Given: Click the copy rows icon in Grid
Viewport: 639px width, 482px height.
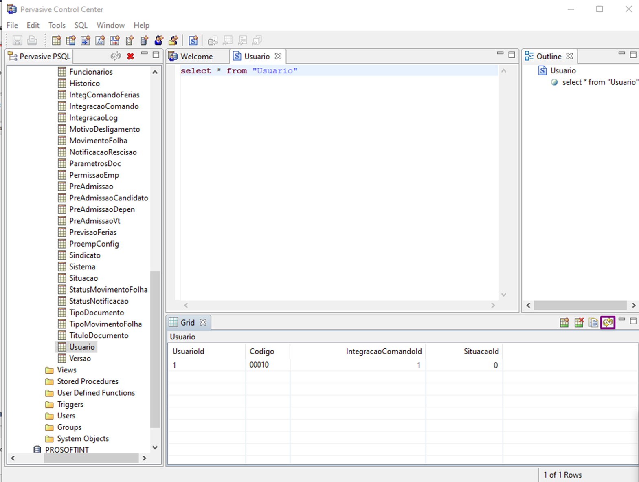Looking at the screenshot, I should (593, 323).
